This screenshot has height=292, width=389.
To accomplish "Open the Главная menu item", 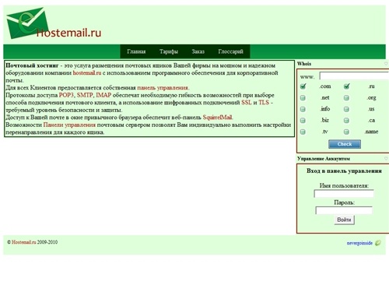I will [x=136, y=51].
